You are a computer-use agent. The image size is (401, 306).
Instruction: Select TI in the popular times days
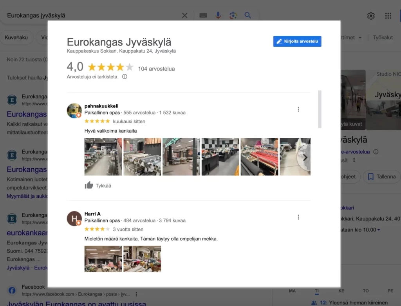[317, 291]
